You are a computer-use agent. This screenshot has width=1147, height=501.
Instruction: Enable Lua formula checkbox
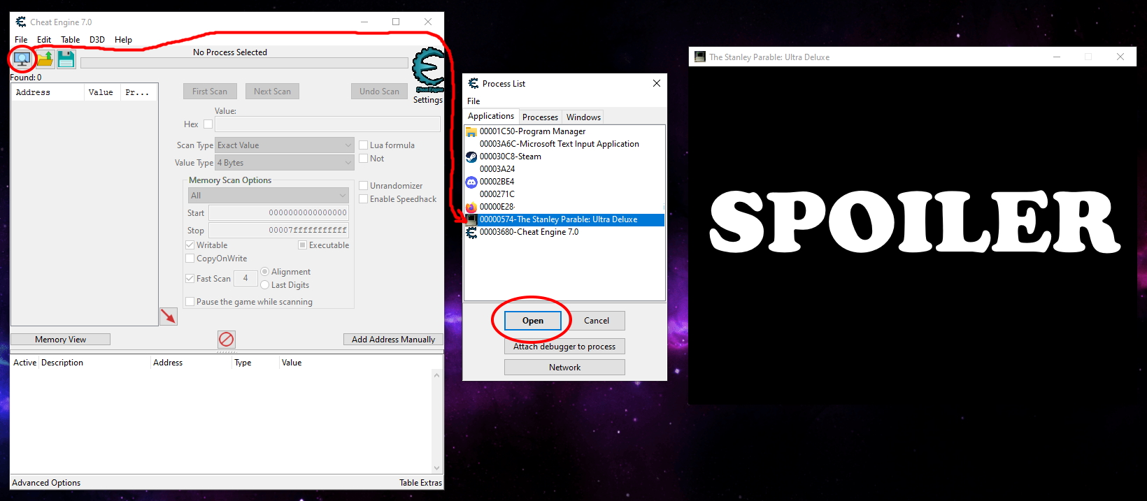(363, 145)
